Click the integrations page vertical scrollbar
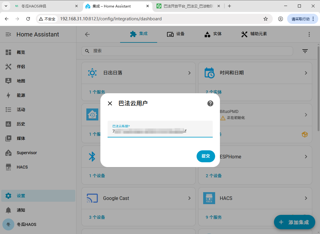Image resolution: width=320 pixels, height=234 pixels. click(x=318, y=89)
